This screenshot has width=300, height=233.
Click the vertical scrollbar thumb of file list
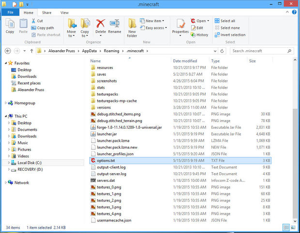click(x=295, y=163)
